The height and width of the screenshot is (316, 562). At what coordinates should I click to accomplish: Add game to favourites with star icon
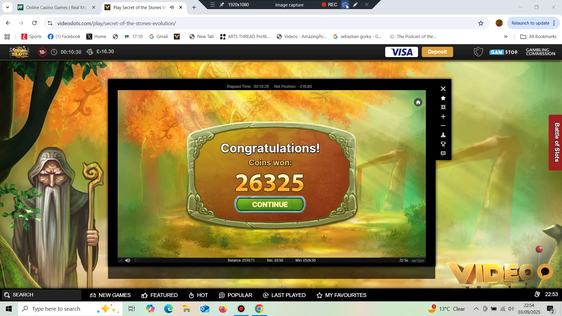443,98
